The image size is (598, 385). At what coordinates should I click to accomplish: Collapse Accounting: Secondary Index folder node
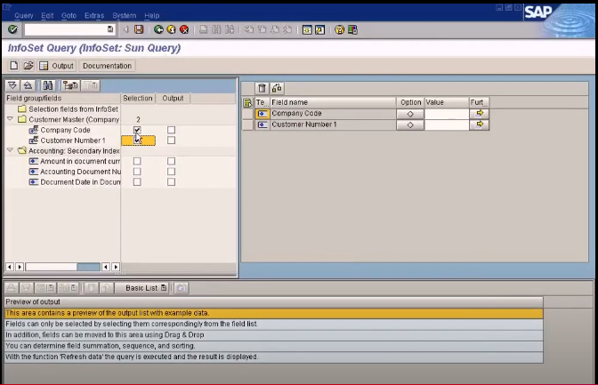coord(10,150)
